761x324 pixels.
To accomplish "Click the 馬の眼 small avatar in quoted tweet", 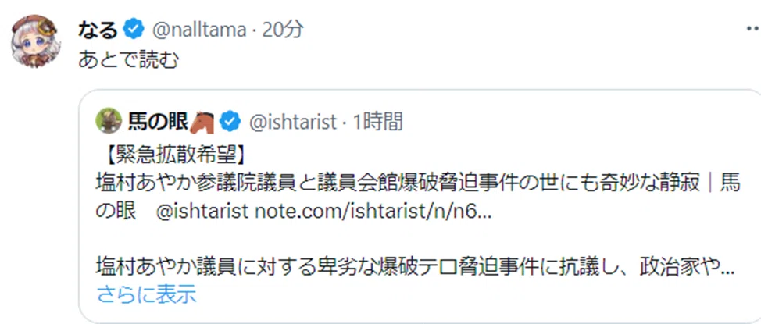I will [109, 121].
